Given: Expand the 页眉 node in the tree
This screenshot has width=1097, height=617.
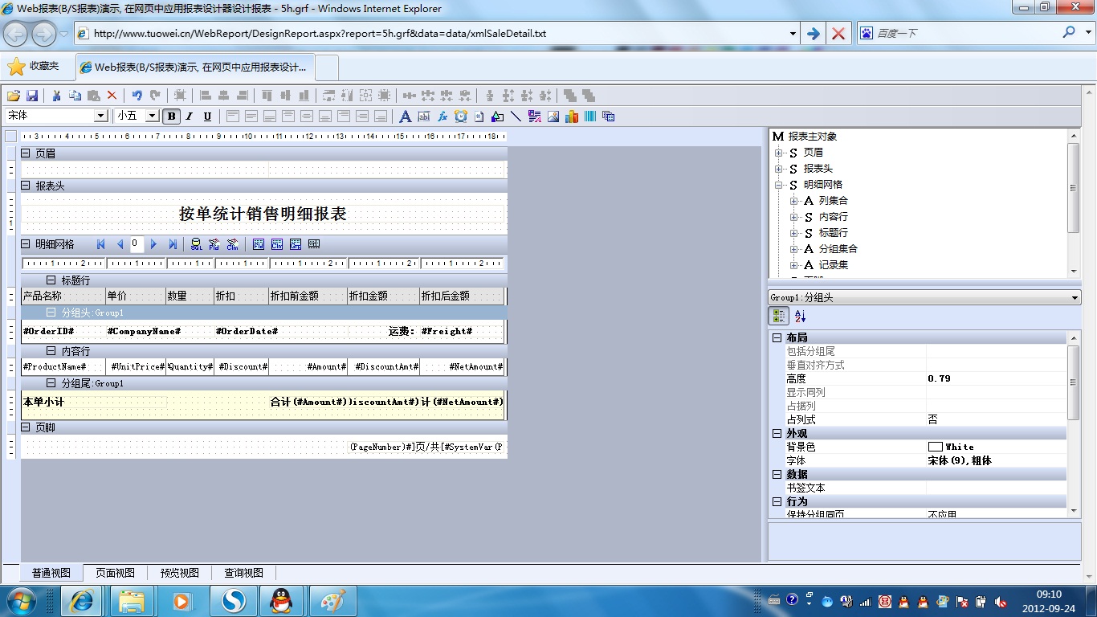Looking at the screenshot, I should pyautogui.click(x=778, y=153).
